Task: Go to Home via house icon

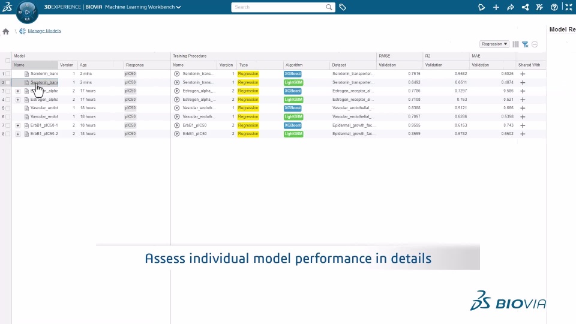Action: click(x=6, y=31)
